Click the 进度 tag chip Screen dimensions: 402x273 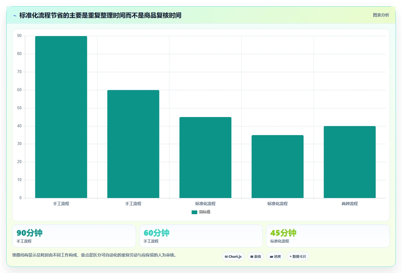point(275,257)
